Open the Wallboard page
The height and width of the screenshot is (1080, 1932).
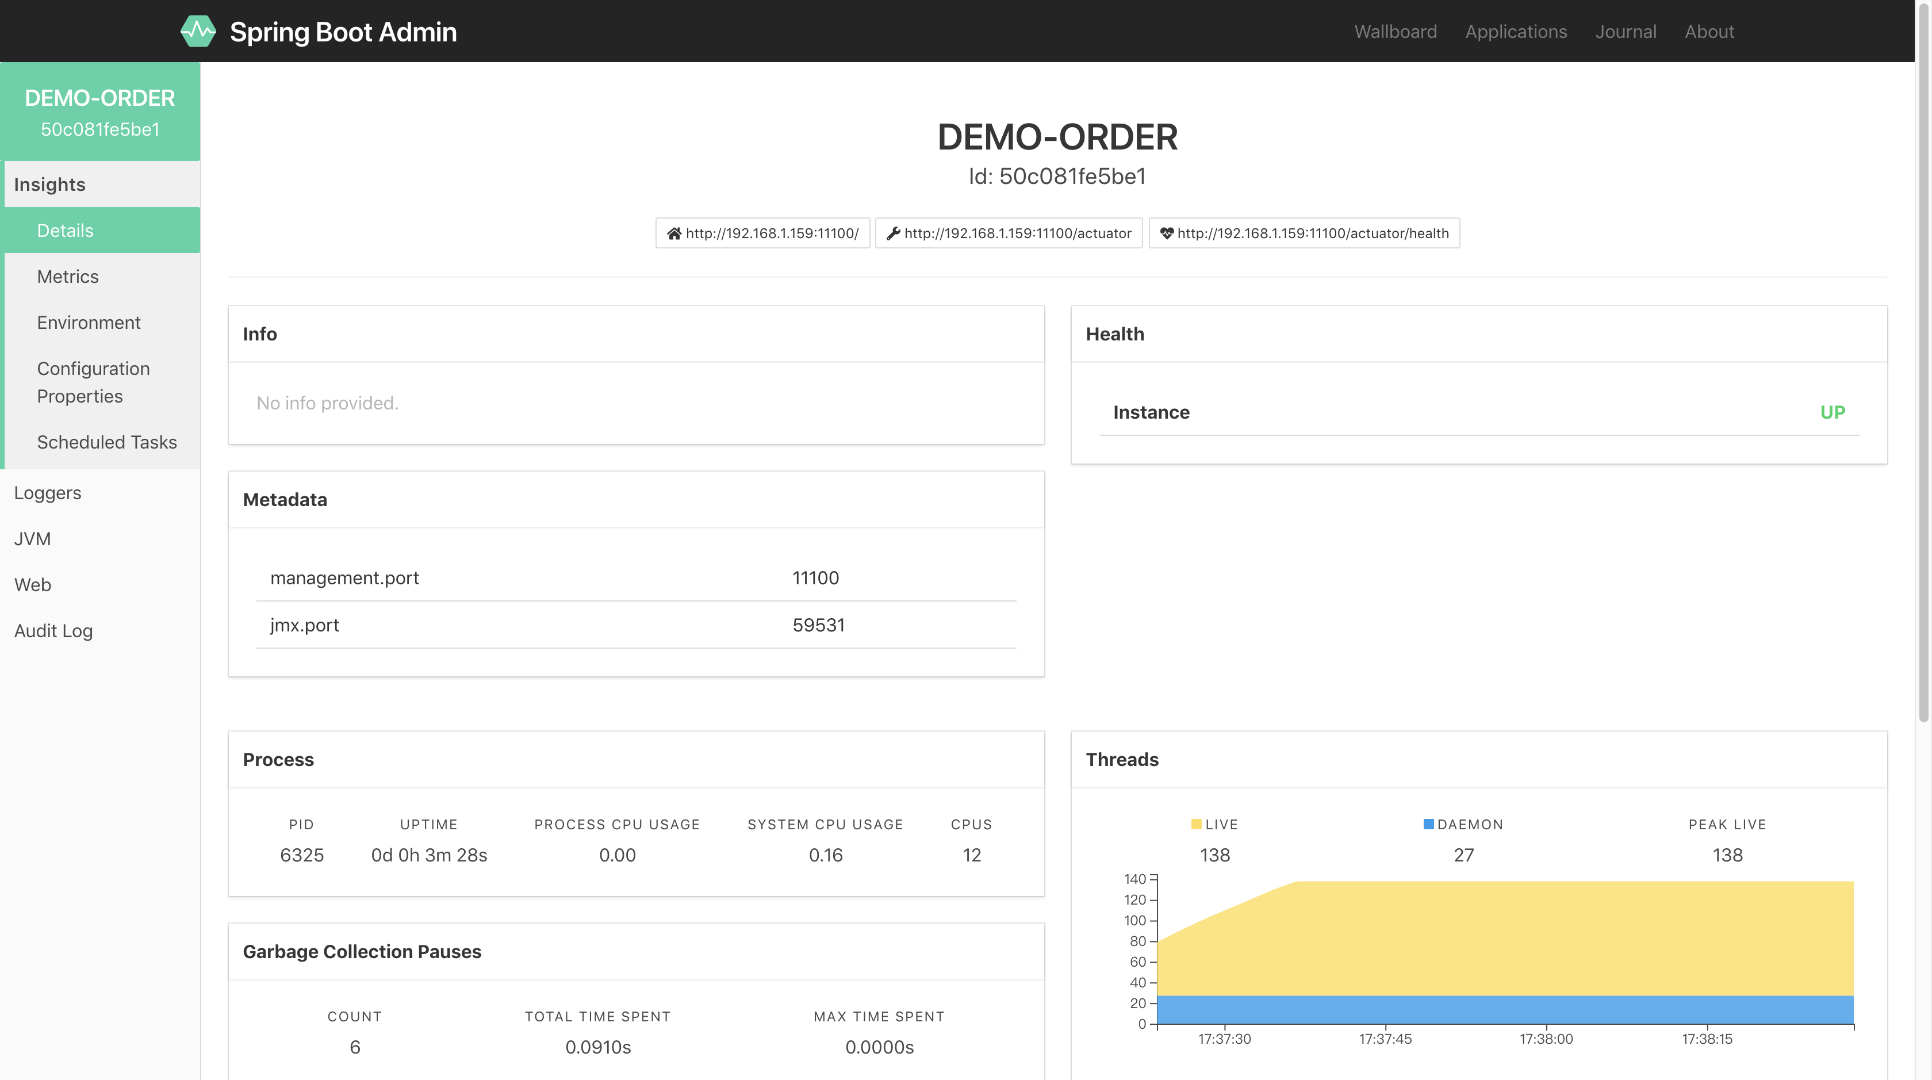tap(1395, 32)
